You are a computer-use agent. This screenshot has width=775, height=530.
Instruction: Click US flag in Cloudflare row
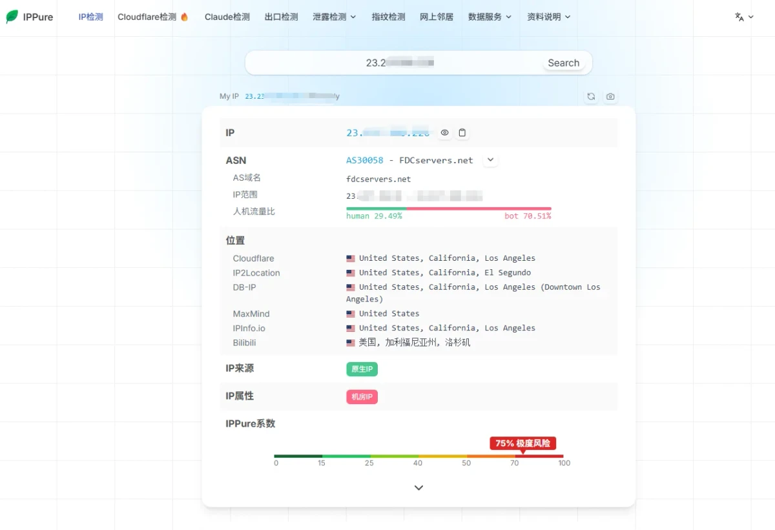pos(351,258)
